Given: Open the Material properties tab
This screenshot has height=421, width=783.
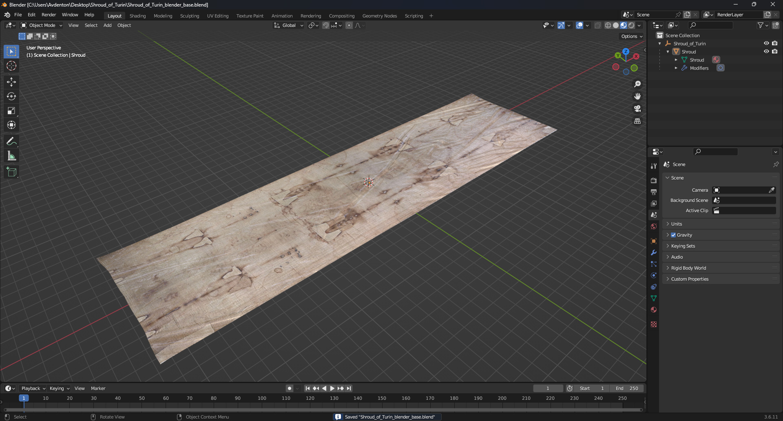Looking at the screenshot, I should point(654,310).
